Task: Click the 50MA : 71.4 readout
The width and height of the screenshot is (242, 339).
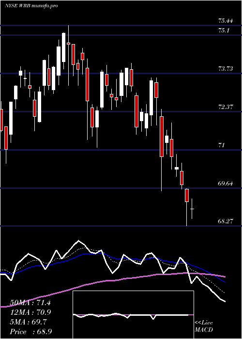Action: [30, 303]
